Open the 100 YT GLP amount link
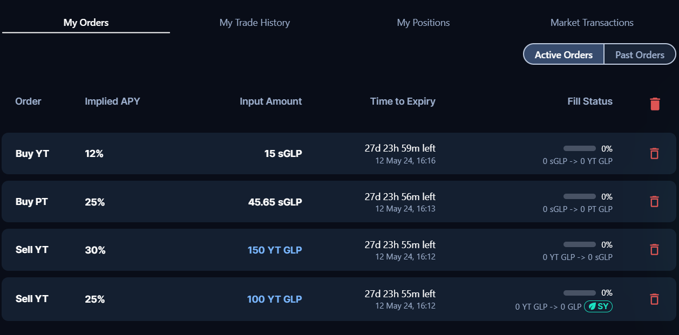The width and height of the screenshot is (679, 335). 275,299
